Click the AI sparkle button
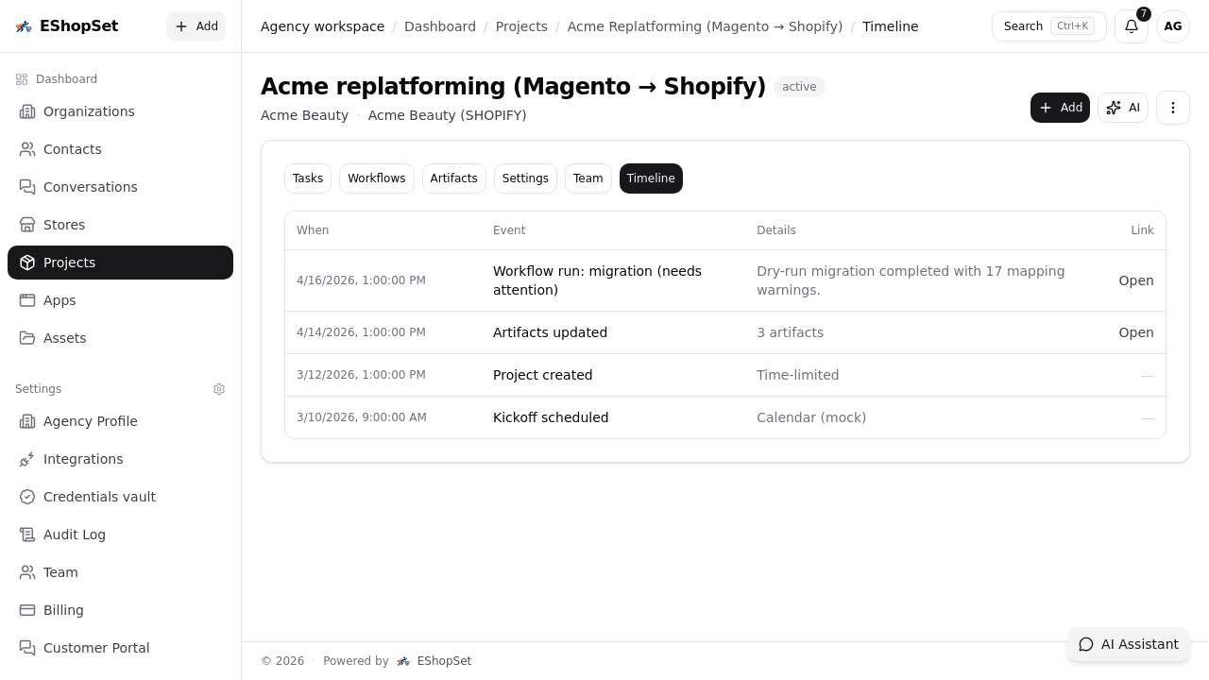 (x=1122, y=108)
